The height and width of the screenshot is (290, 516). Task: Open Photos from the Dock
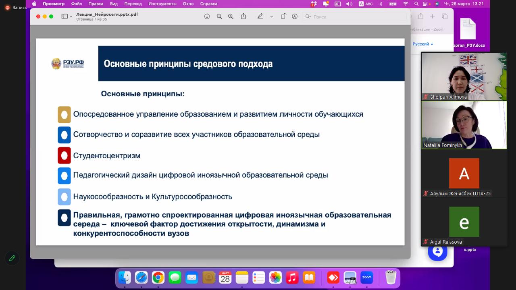[x=275, y=278]
